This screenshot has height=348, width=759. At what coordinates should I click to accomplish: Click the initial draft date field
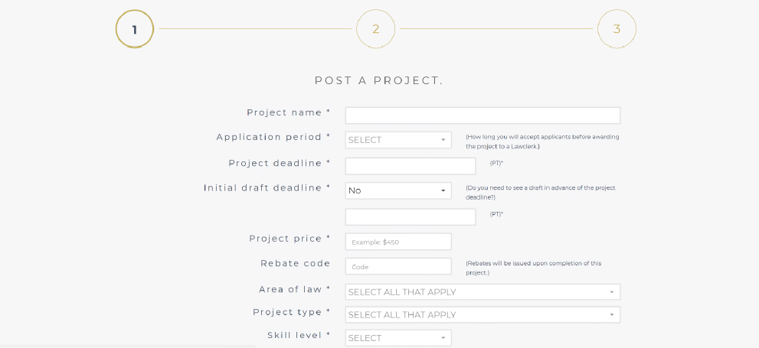point(411,217)
